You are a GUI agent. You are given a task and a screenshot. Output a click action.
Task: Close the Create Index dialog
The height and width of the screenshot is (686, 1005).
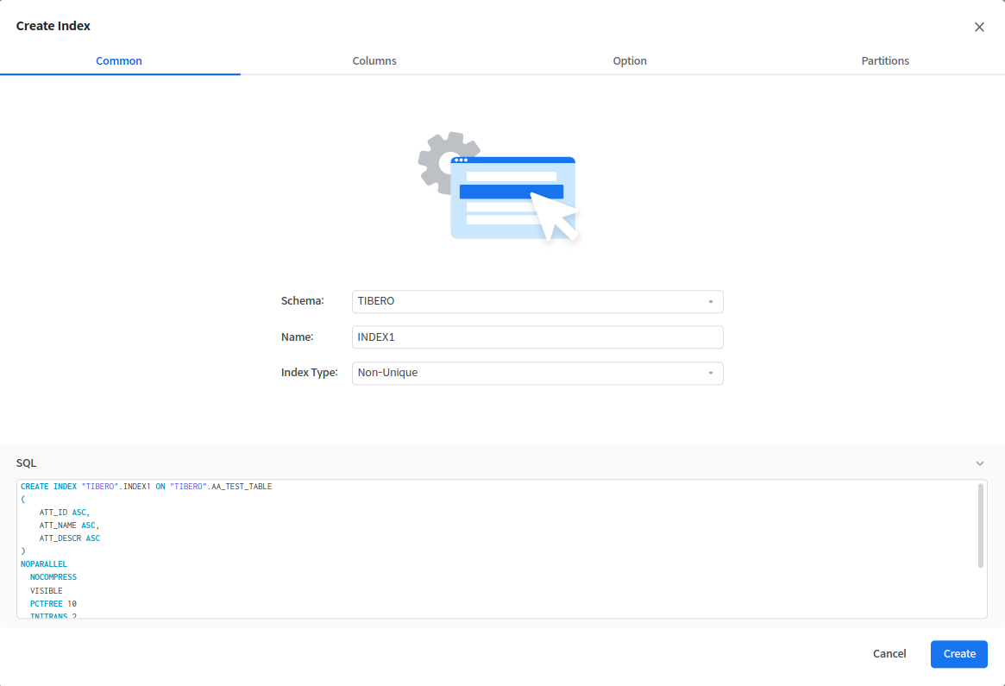pos(979,27)
